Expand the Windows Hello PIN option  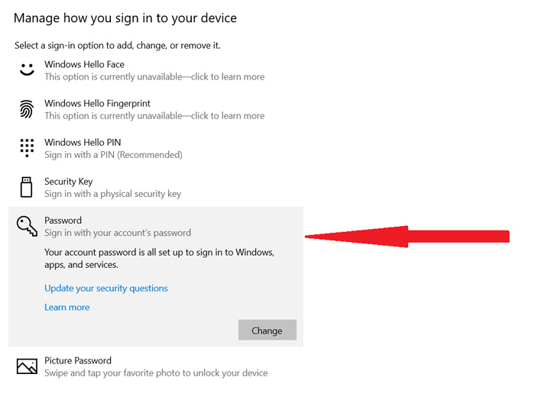point(156,148)
